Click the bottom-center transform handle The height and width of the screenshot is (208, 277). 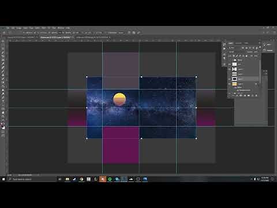click(141, 139)
